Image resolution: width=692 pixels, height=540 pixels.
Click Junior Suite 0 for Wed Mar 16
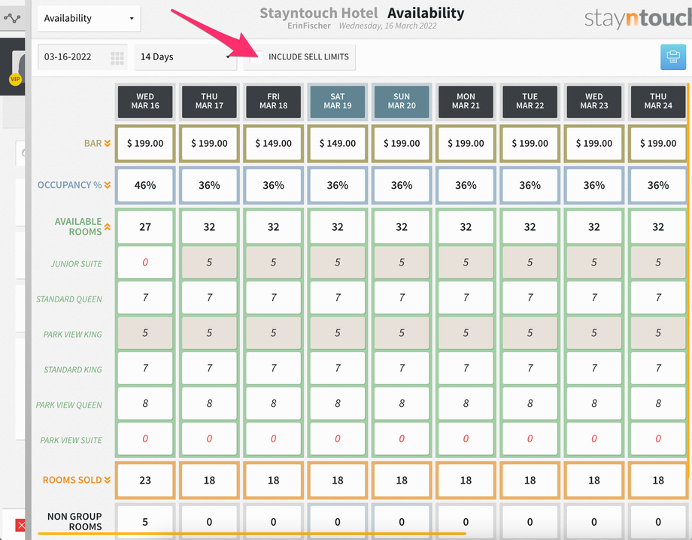click(145, 262)
